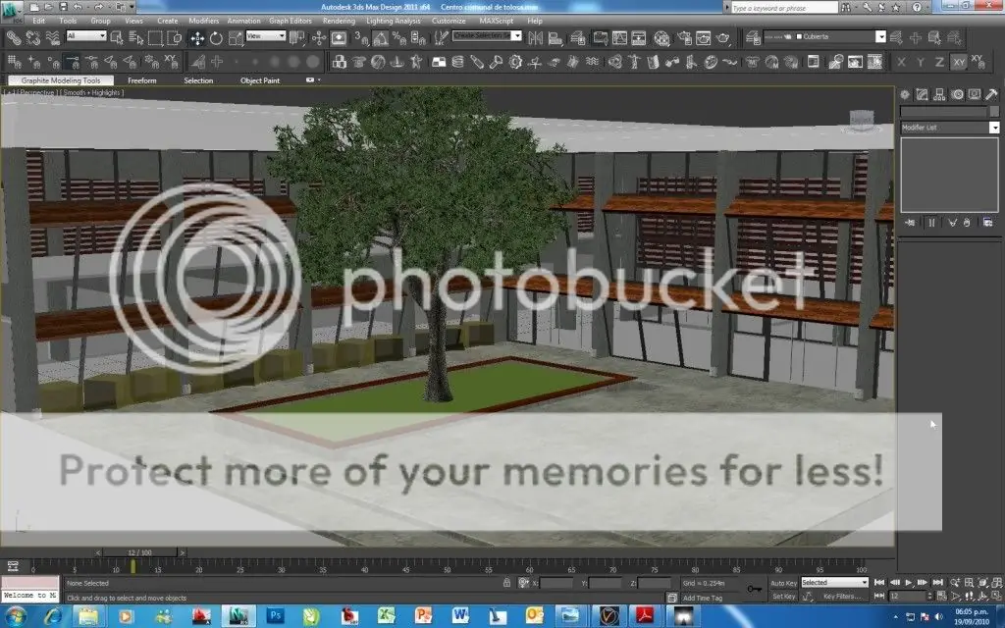Open Select by Name list

135,38
